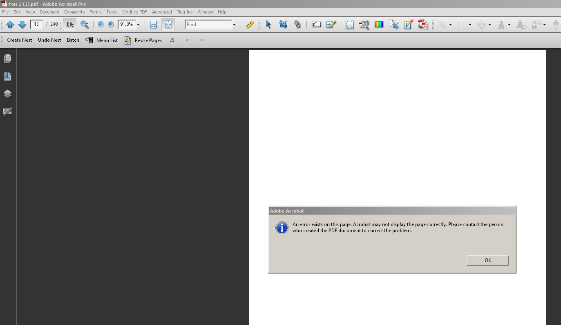This screenshot has width=561, height=325.
Task: Choose the TouchUp Text tool
Action: tap(316, 25)
